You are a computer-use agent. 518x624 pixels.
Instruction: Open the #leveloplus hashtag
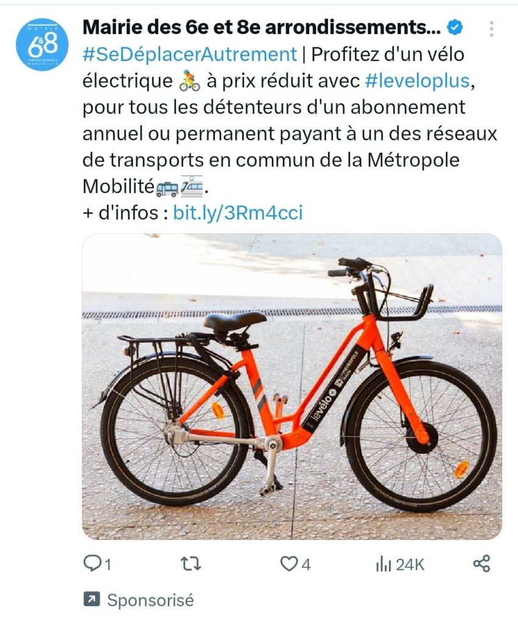[x=418, y=81]
